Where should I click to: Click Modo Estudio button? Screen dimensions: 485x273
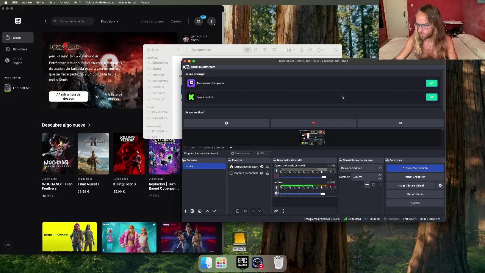(x=415, y=194)
